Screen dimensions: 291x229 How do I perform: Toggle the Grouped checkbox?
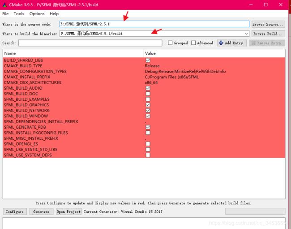point(170,43)
